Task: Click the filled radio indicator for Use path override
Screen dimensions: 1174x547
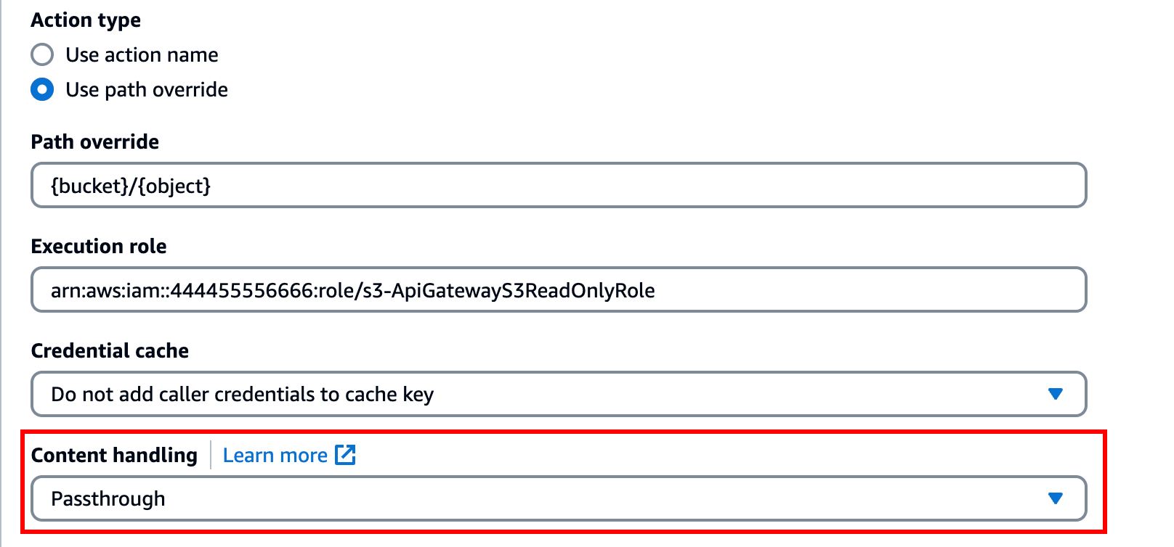Action: point(42,90)
